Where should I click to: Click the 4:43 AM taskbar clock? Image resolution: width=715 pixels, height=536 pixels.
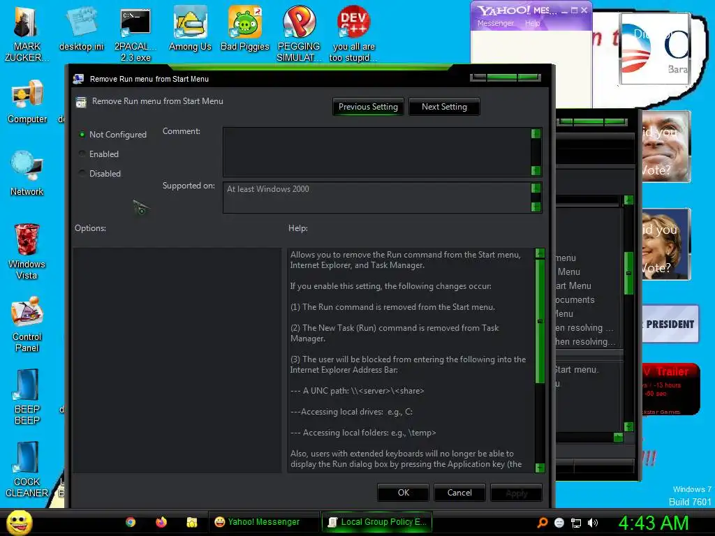tap(653, 523)
